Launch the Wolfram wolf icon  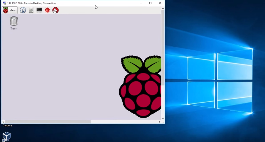(55, 10)
